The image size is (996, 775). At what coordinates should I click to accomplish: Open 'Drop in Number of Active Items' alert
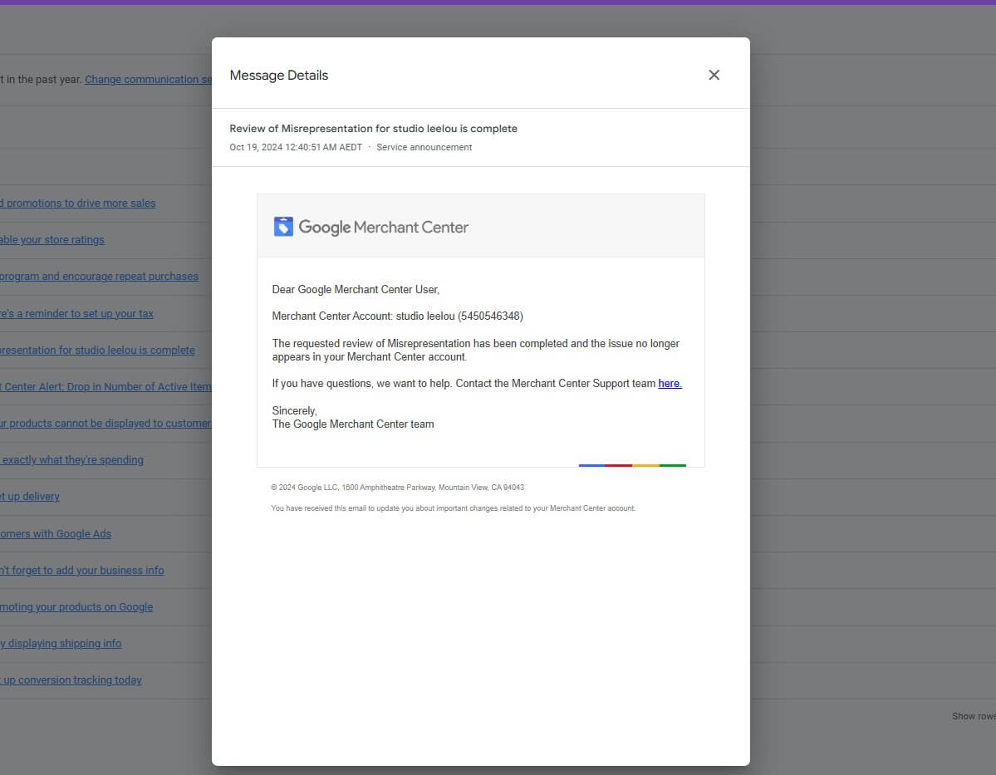coord(105,387)
